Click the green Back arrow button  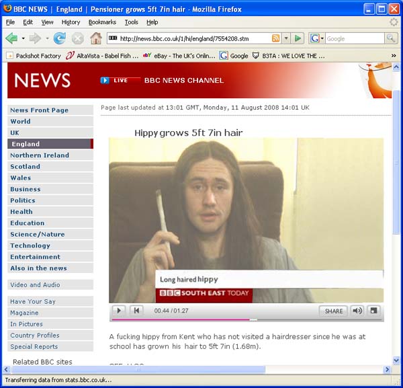coord(11,38)
